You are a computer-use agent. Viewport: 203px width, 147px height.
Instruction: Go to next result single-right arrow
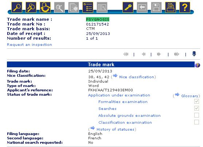[x=159, y=54]
